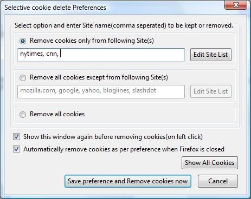Screen dimensions: 251x199
Task: Uncheck 'Show this window again' checkbox
Action: coord(16,137)
